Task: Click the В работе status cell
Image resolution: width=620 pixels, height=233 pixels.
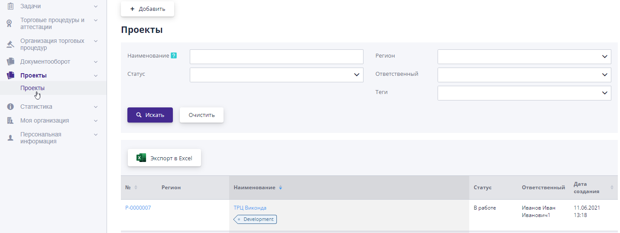Action: tap(485, 208)
